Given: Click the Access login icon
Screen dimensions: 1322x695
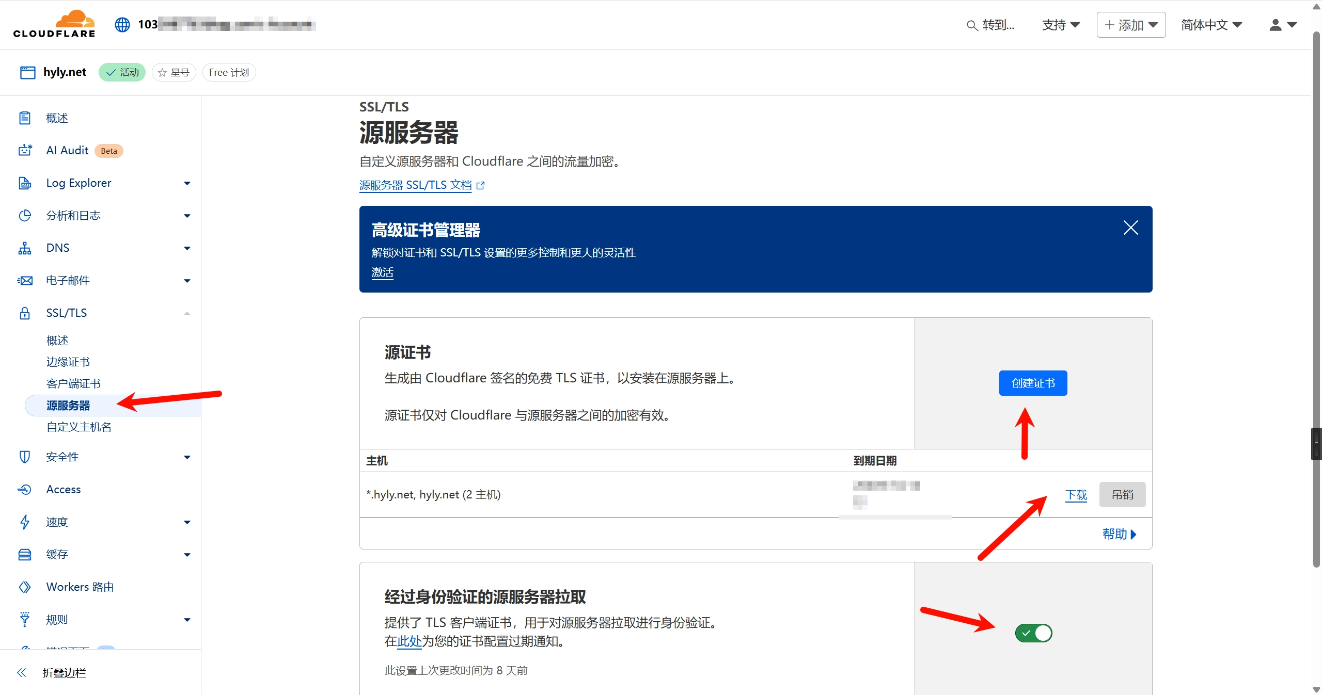Looking at the screenshot, I should (x=25, y=489).
